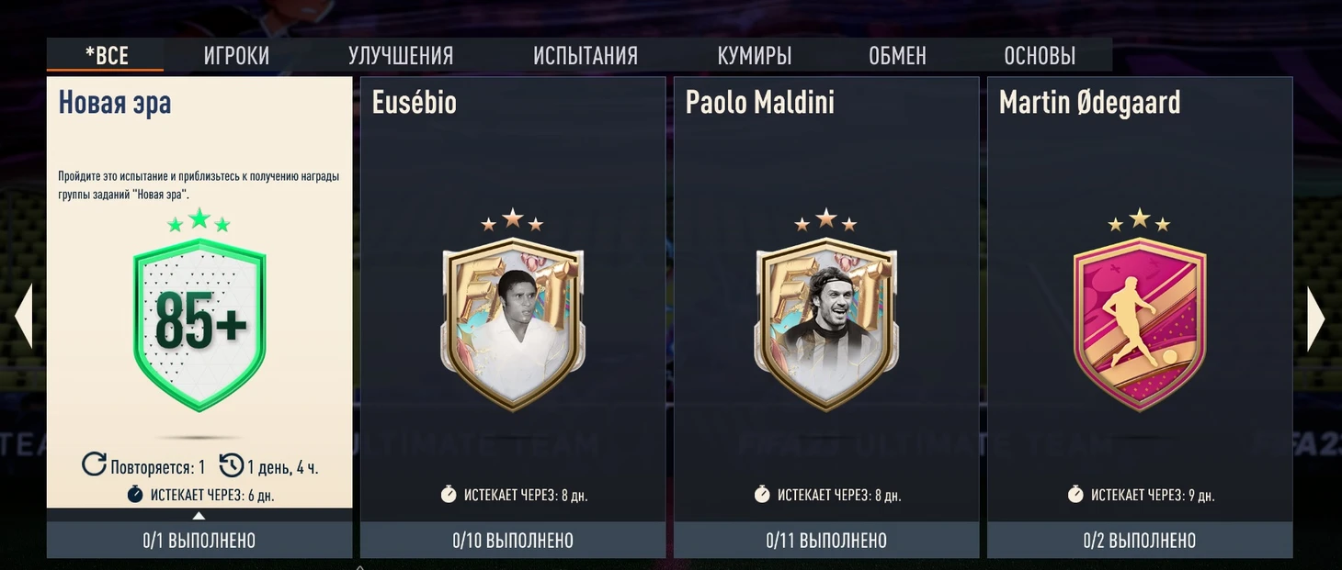Show next challenges with right arrow

pyautogui.click(x=1316, y=319)
